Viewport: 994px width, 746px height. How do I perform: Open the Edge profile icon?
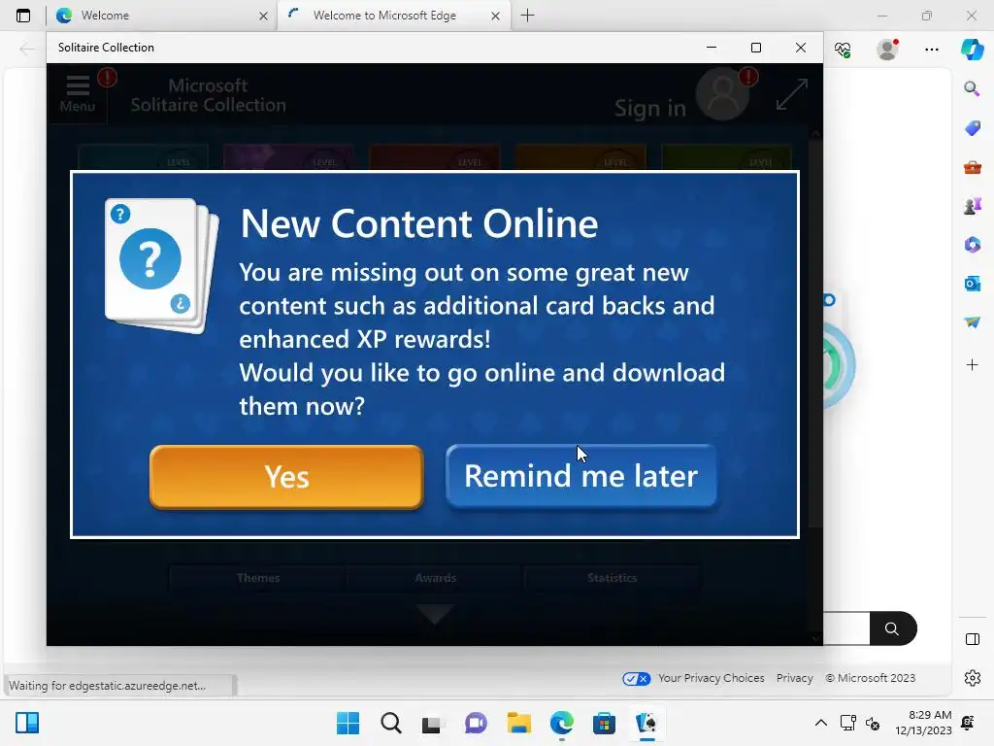887,49
